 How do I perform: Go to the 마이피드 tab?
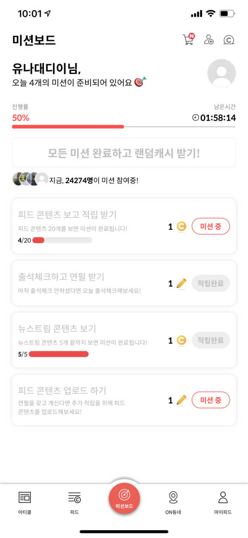click(223, 503)
